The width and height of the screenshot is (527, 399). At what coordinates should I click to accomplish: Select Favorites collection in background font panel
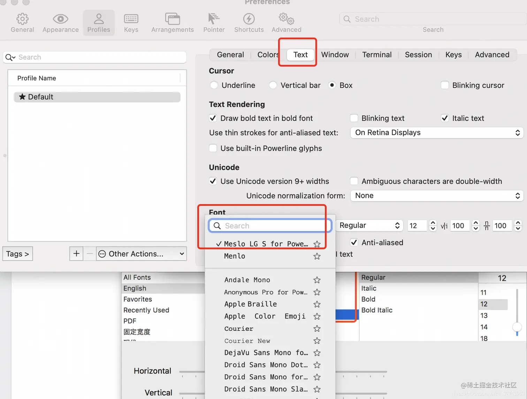point(138,299)
